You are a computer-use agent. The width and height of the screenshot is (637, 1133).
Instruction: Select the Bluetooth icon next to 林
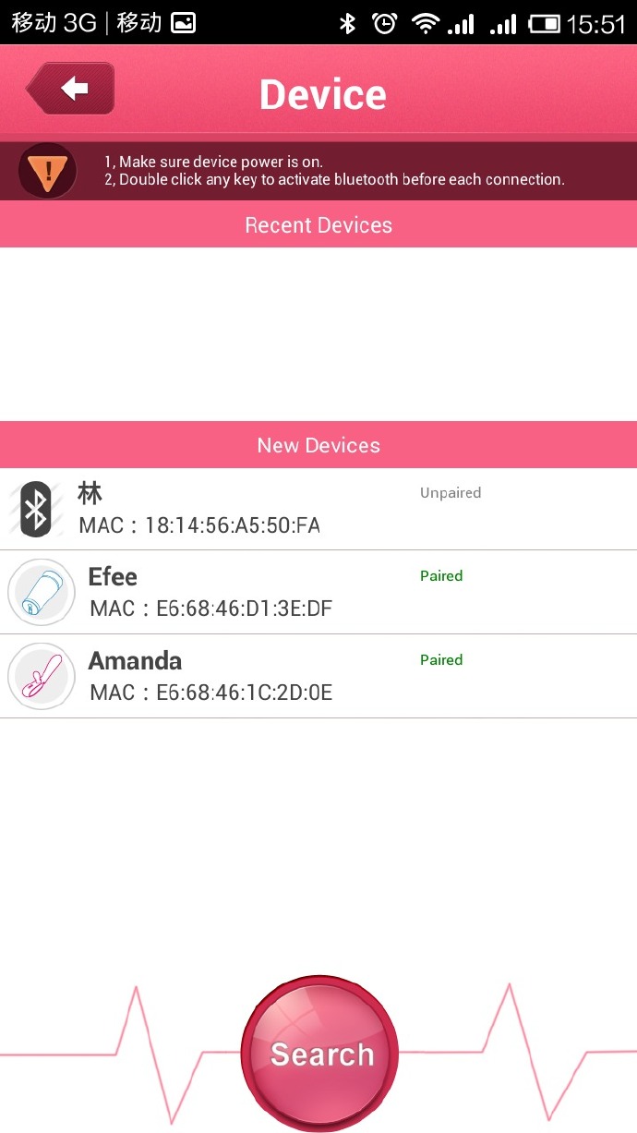click(x=35, y=507)
